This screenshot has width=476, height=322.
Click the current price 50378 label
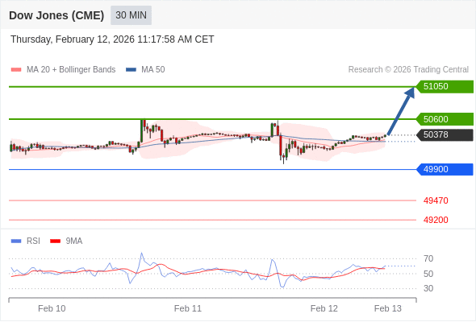click(445, 134)
